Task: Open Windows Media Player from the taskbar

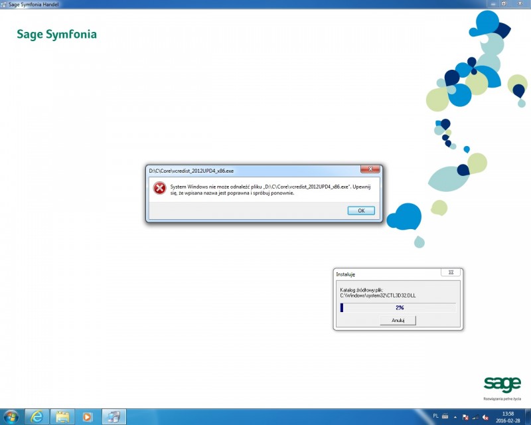Action: (88, 416)
